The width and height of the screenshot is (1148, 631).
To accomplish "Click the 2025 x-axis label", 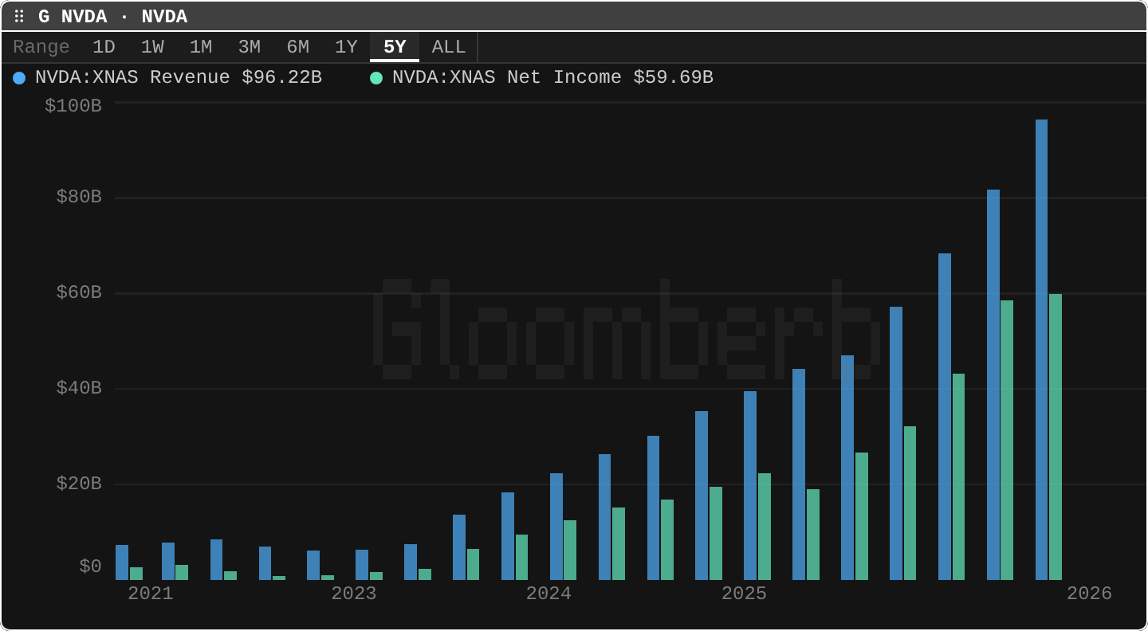I will click(x=744, y=594).
